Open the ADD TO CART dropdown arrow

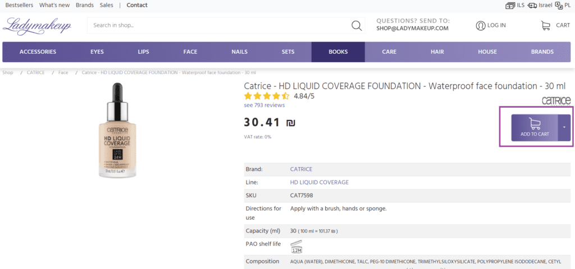tap(564, 127)
